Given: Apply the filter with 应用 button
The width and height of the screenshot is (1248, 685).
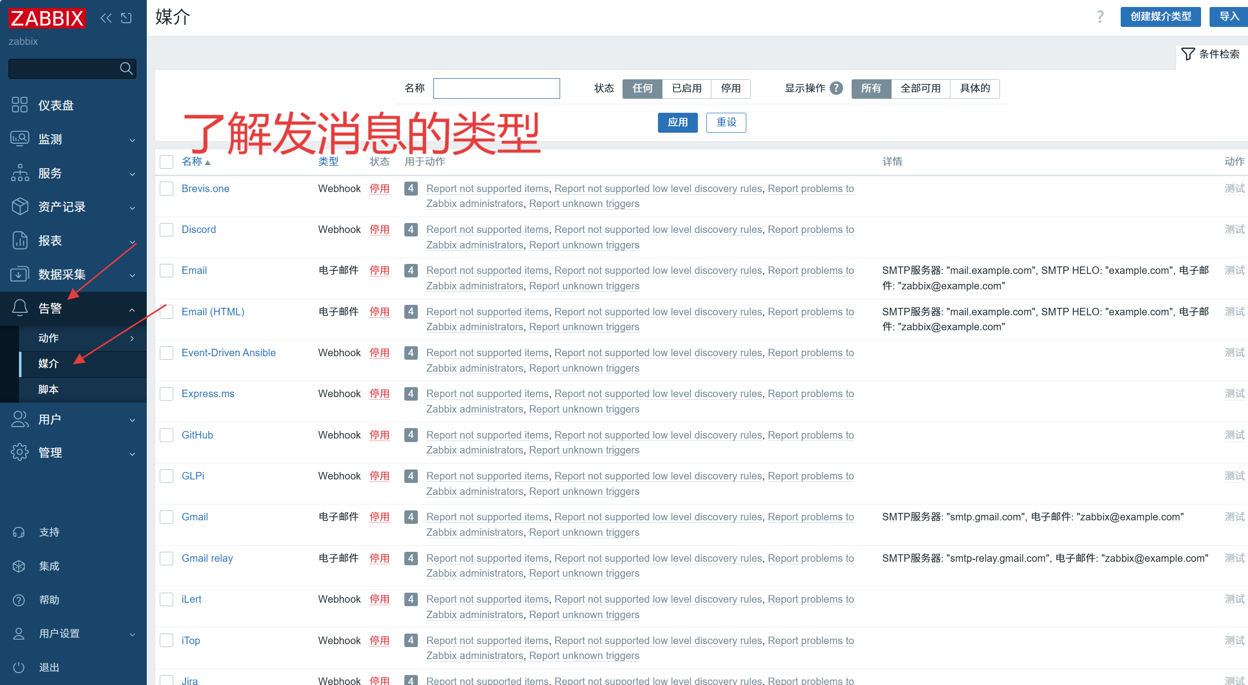Looking at the screenshot, I should point(677,122).
